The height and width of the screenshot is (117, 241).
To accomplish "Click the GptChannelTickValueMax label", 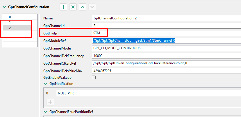I will 63,71.
